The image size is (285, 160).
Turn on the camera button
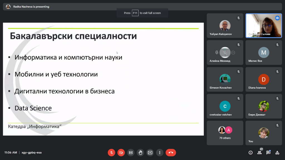pos(121,152)
